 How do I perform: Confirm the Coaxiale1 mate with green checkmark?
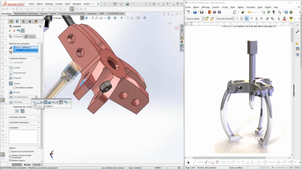[x=10, y=31]
